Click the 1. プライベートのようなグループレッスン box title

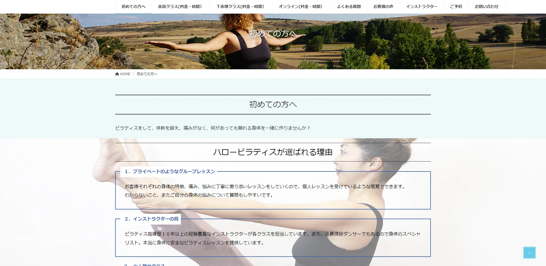[170, 171]
